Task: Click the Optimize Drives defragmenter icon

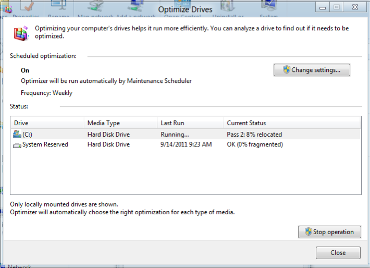Action: click(x=21, y=32)
